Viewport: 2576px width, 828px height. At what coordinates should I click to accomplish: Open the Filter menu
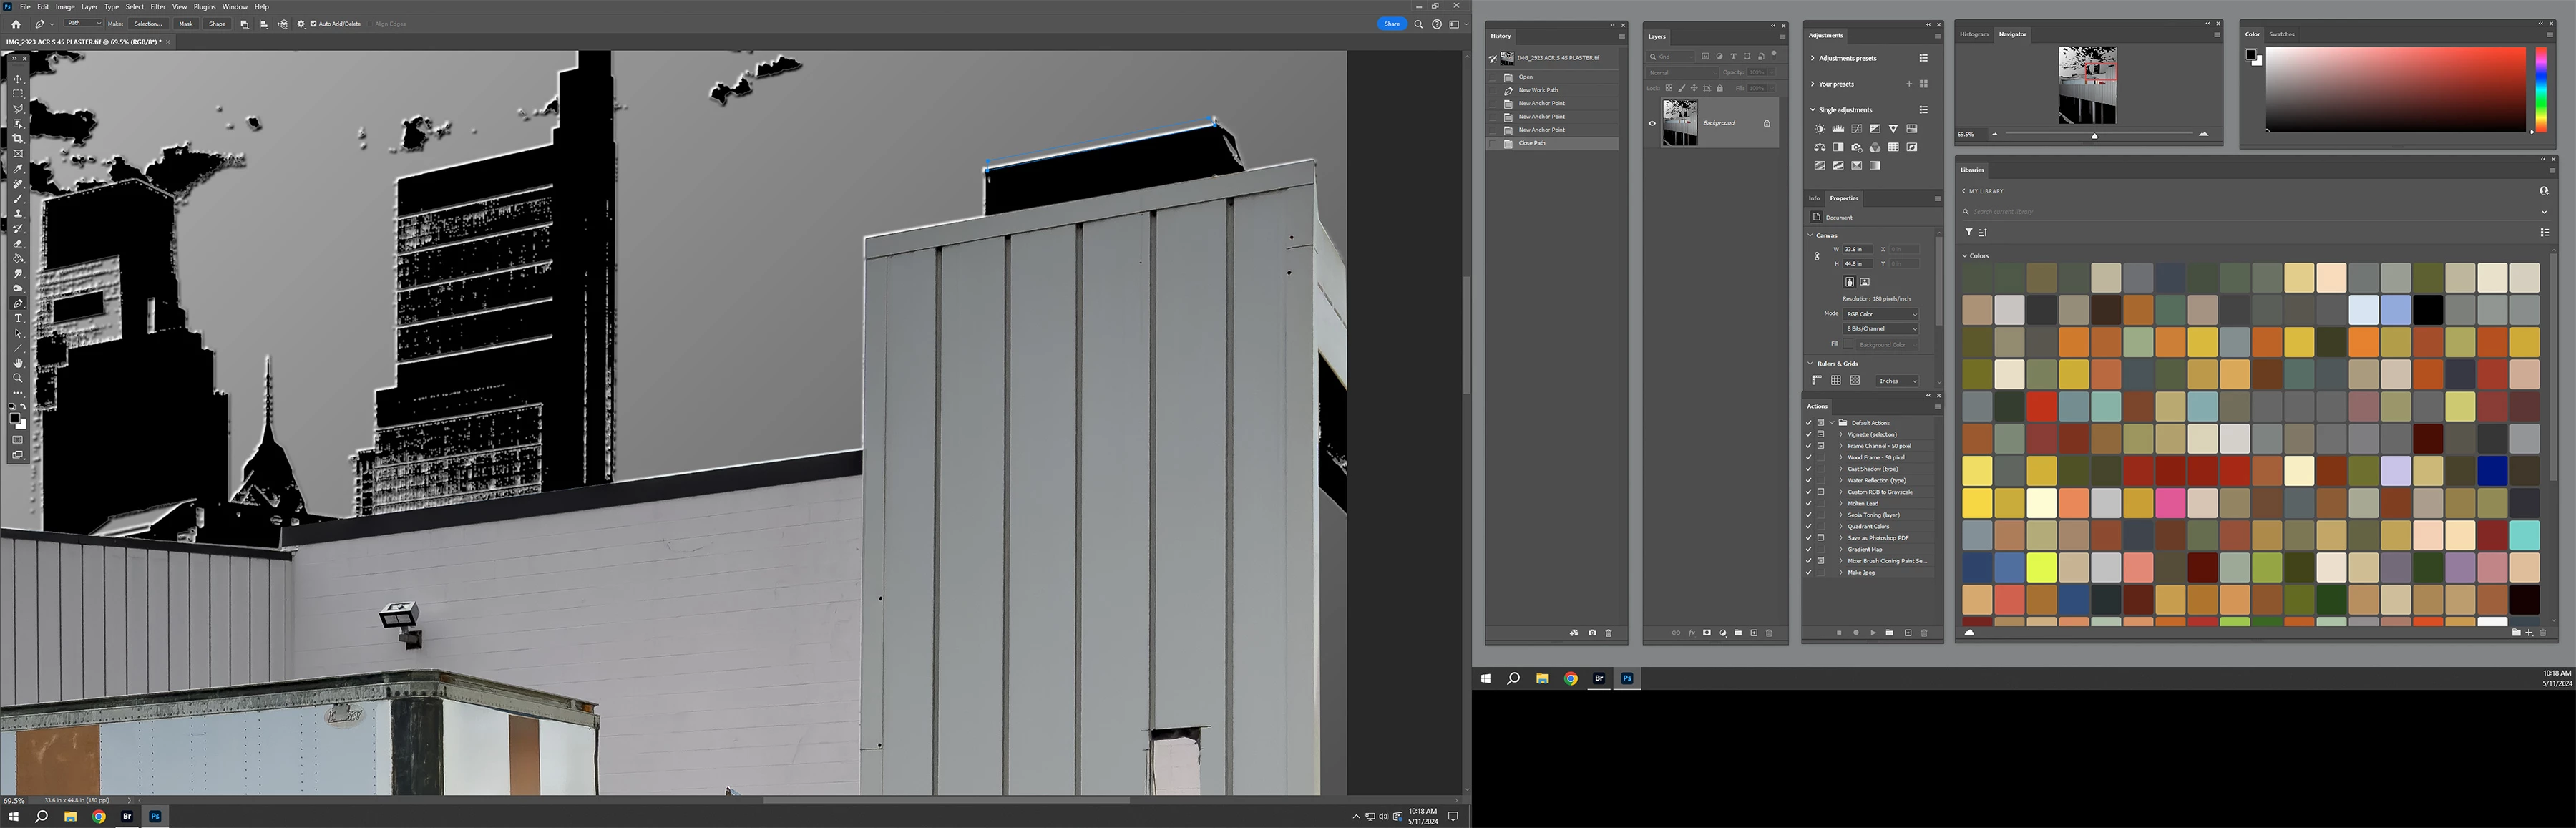(158, 7)
